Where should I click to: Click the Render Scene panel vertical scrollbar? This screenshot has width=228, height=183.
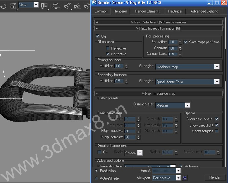click(x=226, y=92)
